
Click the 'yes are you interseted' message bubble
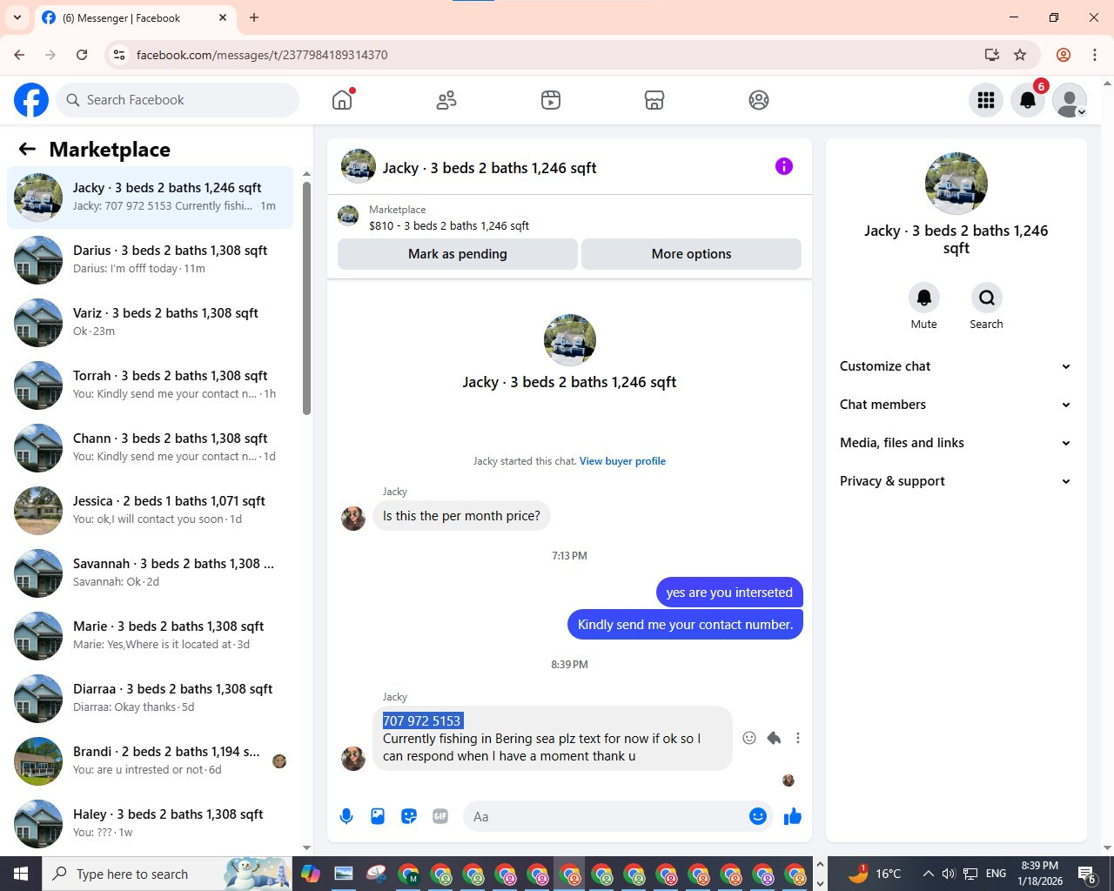tap(729, 593)
